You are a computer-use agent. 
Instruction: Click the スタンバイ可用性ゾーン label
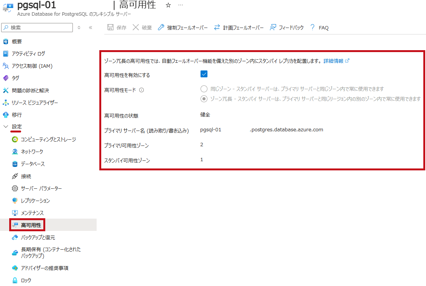pos(127,161)
